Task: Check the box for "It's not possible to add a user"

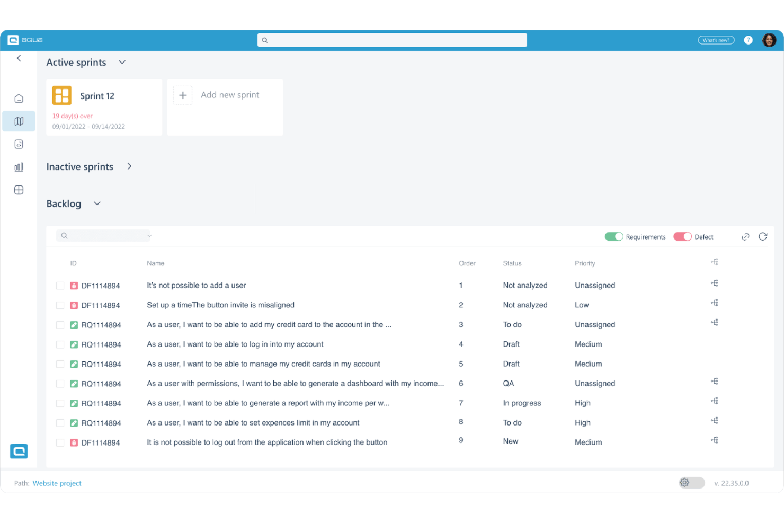Action: click(60, 286)
